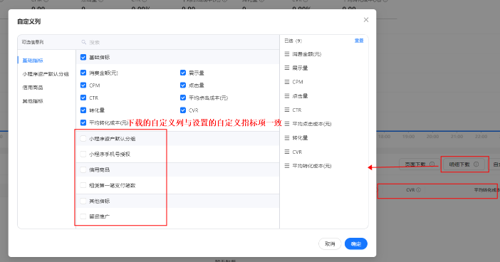500x262 pixels.
Task: Uncheck the 平均转化成本(元) checkbox
Action: (x=83, y=122)
